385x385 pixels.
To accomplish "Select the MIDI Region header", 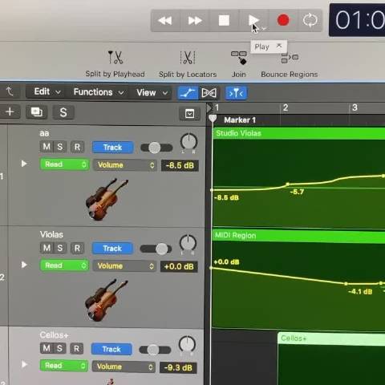I will point(299,236).
